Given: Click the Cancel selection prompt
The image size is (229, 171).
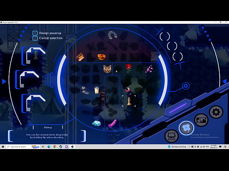Looking at the screenshot, I should [47, 38].
